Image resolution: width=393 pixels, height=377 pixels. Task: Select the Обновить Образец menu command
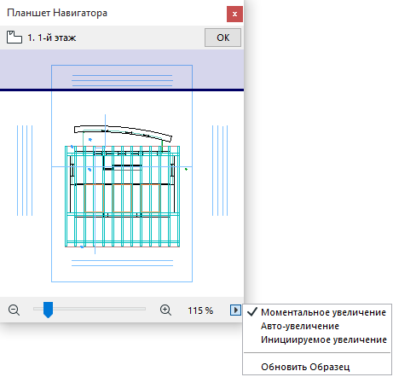point(317,367)
